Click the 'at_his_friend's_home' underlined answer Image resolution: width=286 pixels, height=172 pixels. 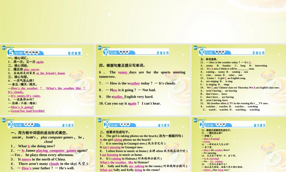tap(51, 73)
